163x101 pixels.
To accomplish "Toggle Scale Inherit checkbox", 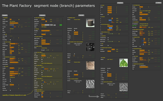I will point(108,15).
